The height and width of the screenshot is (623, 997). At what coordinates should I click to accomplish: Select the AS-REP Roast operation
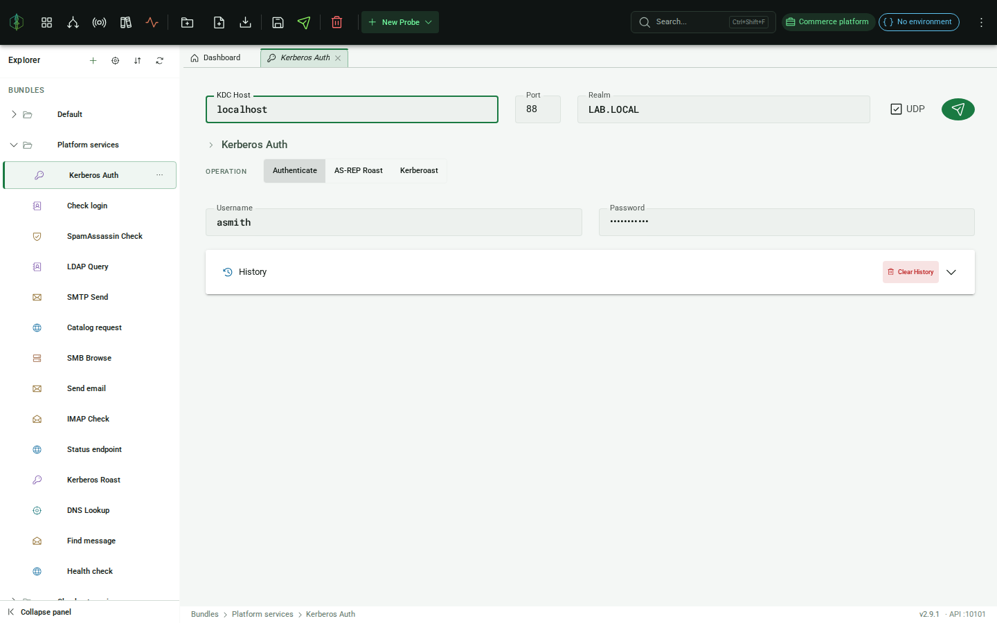click(x=359, y=170)
